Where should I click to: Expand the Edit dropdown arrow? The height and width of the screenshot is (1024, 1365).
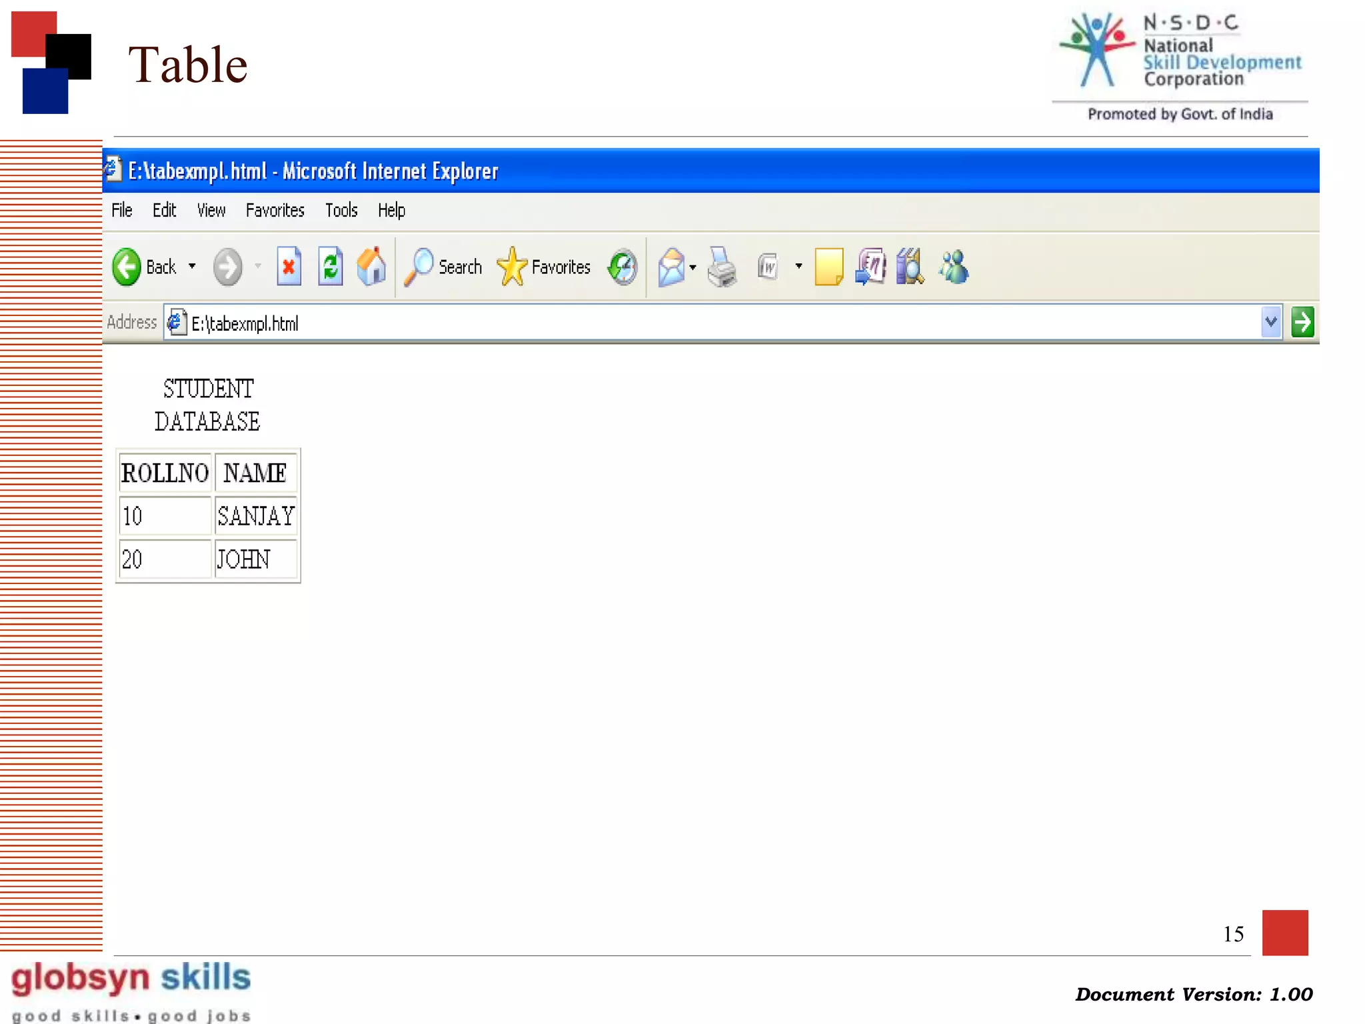pos(798,266)
